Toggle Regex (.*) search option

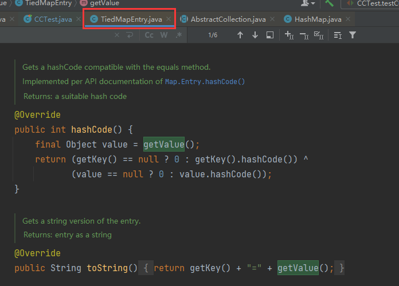click(179, 35)
